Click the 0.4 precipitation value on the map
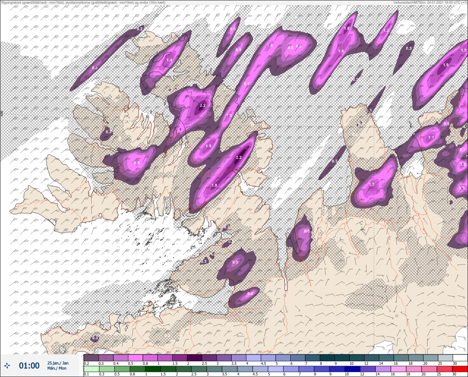Viewport: 468px width, 377px height. point(95,68)
